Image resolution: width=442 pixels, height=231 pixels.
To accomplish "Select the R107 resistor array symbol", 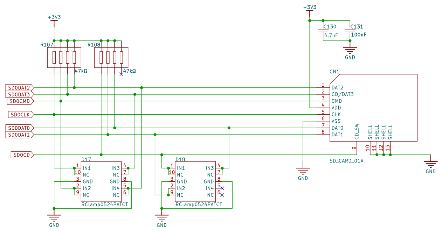I will 64,57.
